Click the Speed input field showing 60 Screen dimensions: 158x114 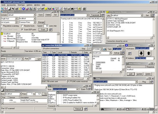coord(46,26)
